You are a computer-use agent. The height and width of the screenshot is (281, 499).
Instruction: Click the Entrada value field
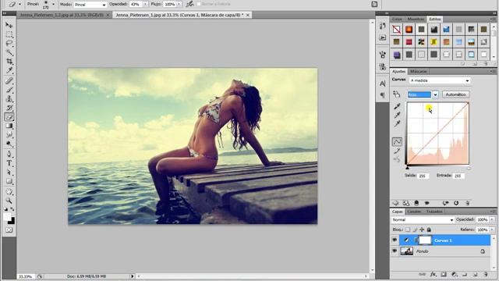(x=458, y=176)
